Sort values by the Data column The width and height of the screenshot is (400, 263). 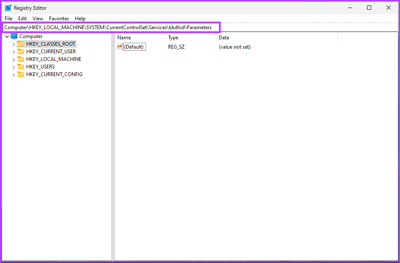[277, 38]
